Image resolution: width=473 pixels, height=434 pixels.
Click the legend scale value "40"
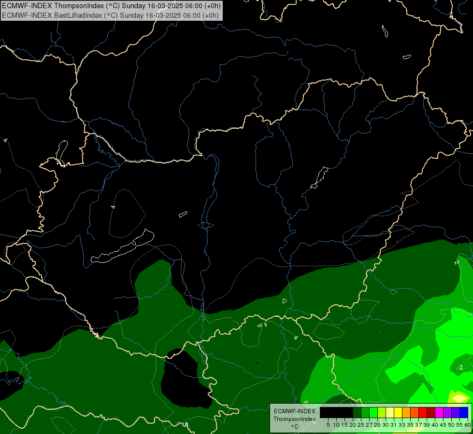435,425
